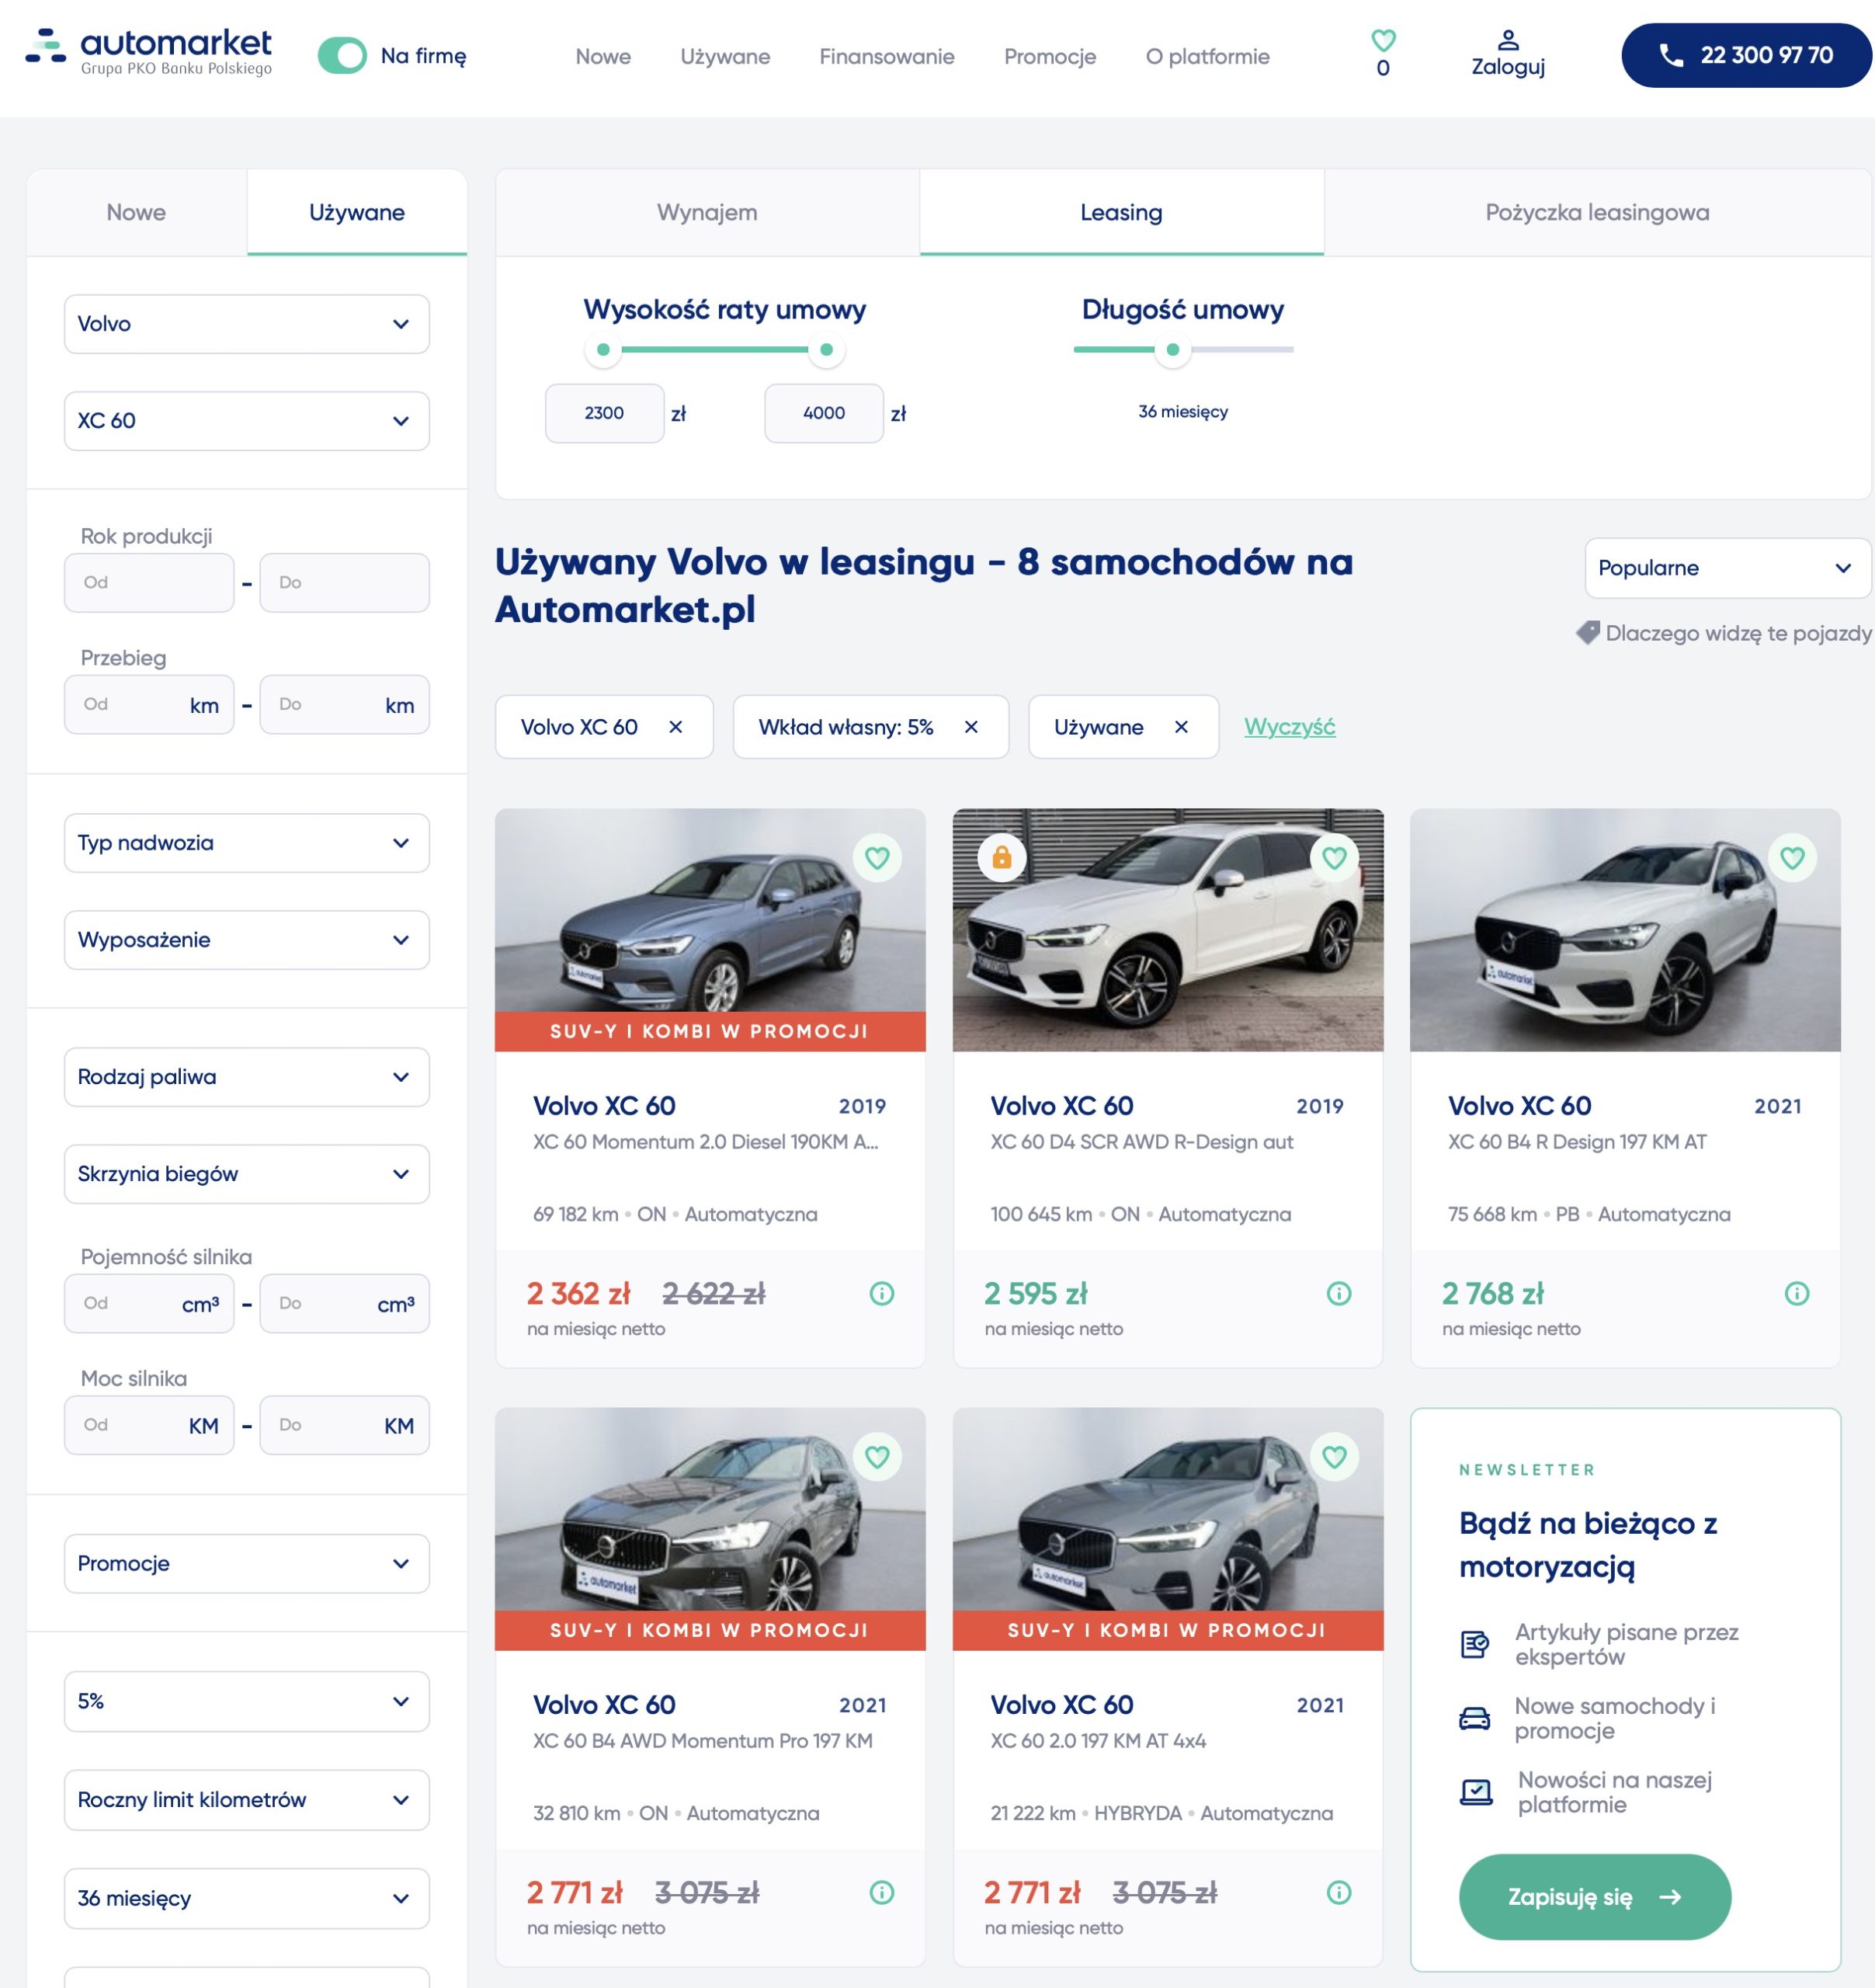The image size is (1875, 1988).
Task: Call the 22 300 97 70 phone button
Action: tap(1746, 55)
